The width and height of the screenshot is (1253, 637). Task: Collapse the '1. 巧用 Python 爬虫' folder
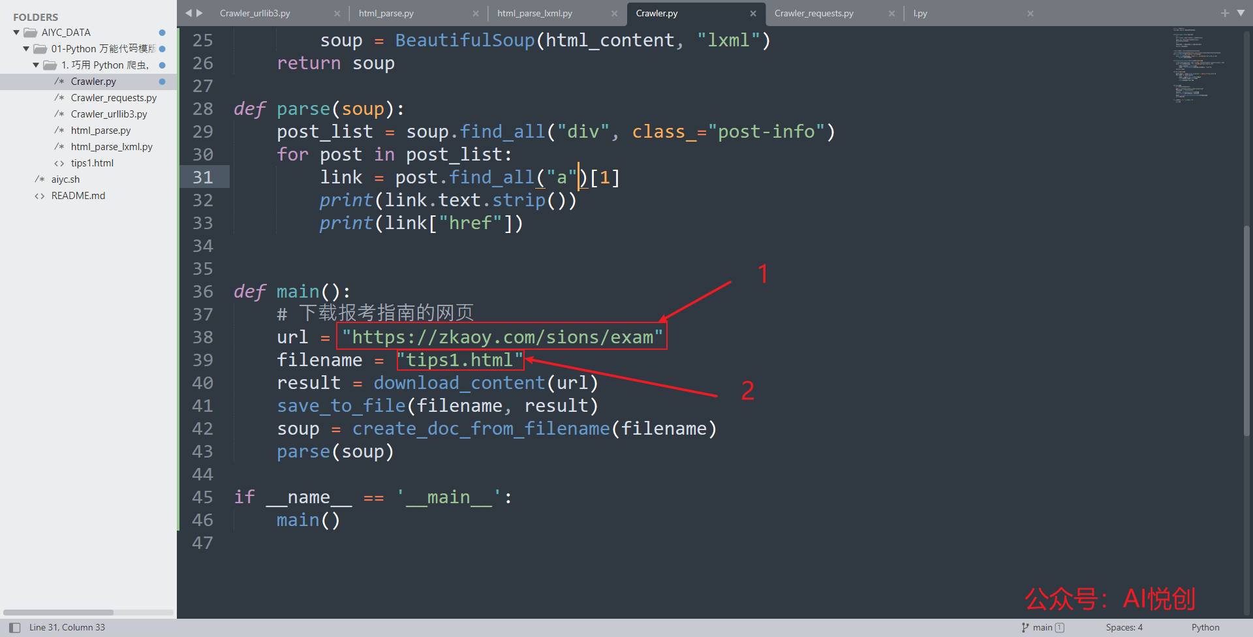pyautogui.click(x=36, y=65)
